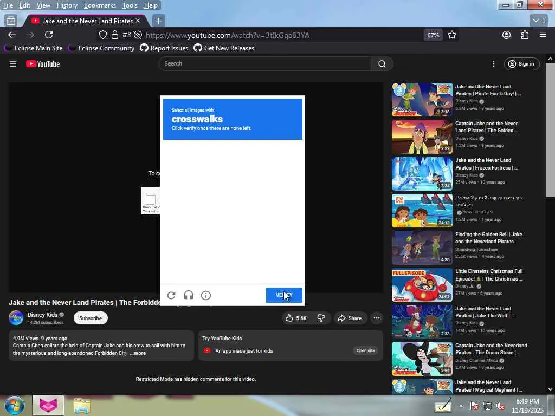Open the list all tabs dropdown

click(x=539, y=21)
